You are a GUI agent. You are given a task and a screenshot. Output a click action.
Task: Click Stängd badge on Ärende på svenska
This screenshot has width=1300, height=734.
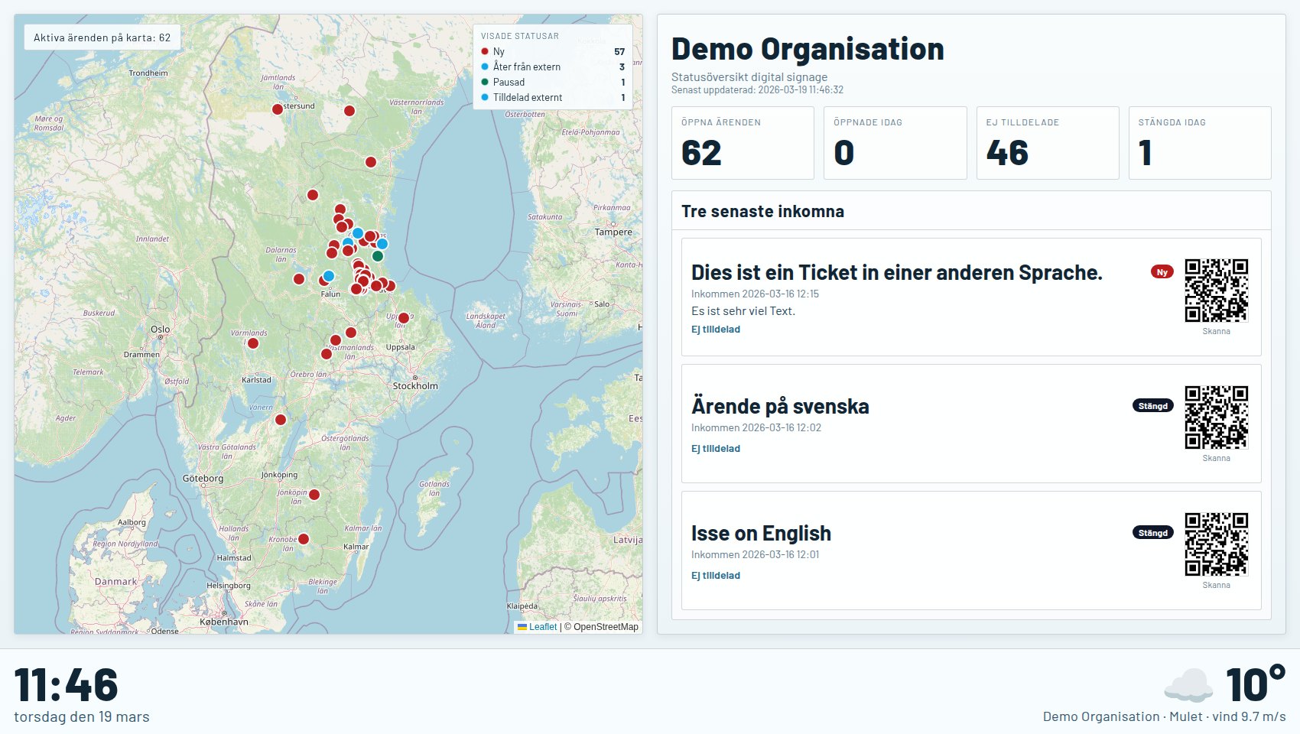[1153, 405]
